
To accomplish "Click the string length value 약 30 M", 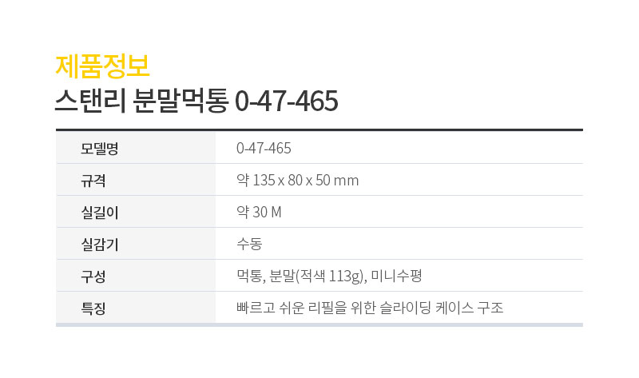I will 259,212.
